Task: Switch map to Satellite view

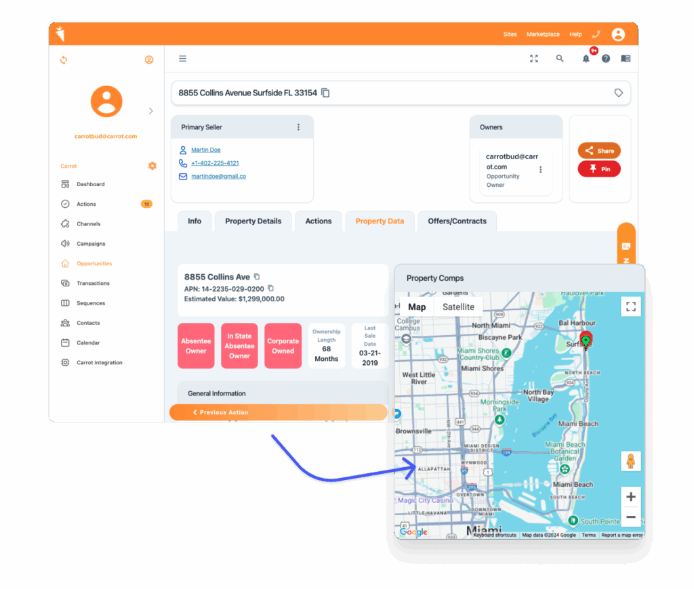Action: [x=458, y=307]
